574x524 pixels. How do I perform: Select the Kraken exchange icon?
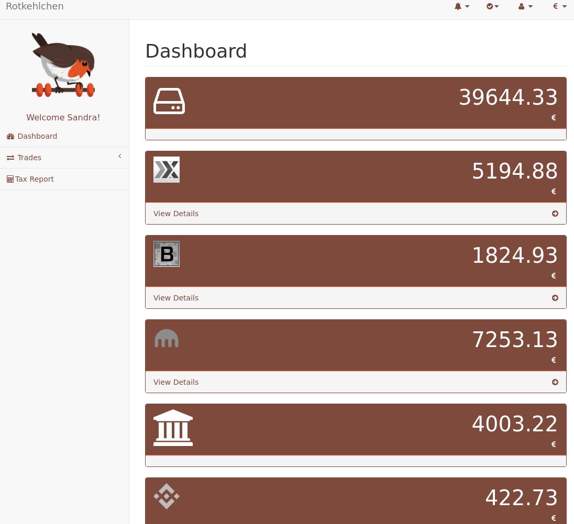coord(167,338)
